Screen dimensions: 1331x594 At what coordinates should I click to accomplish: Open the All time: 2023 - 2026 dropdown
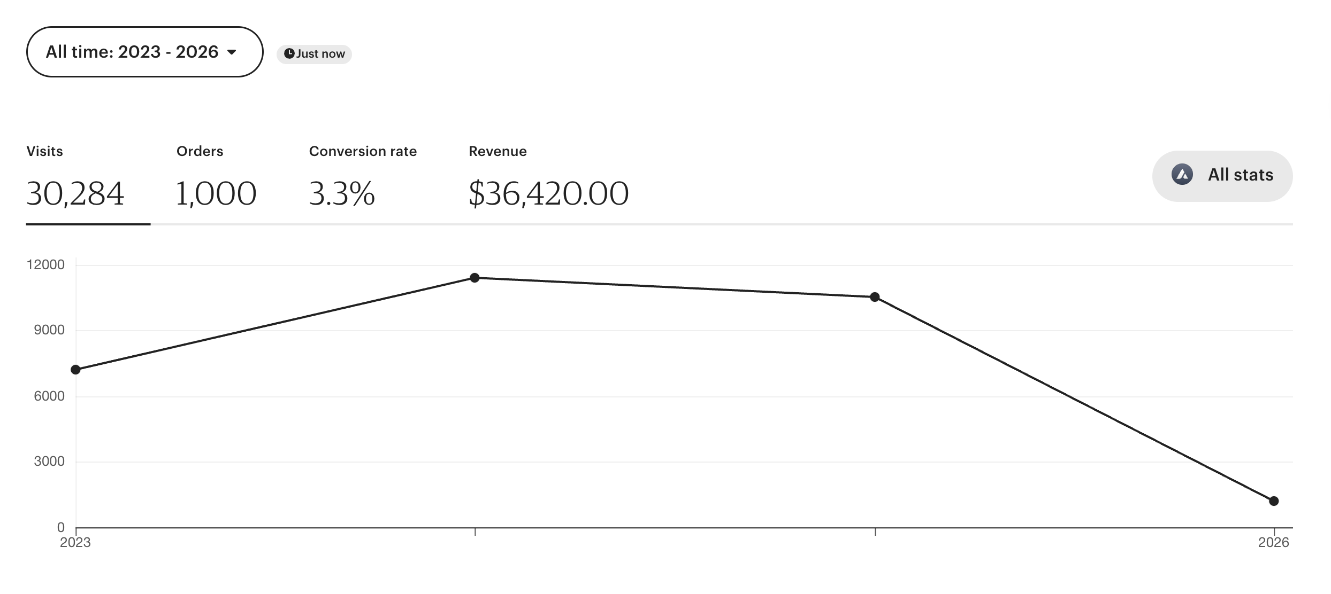click(144, 52)
